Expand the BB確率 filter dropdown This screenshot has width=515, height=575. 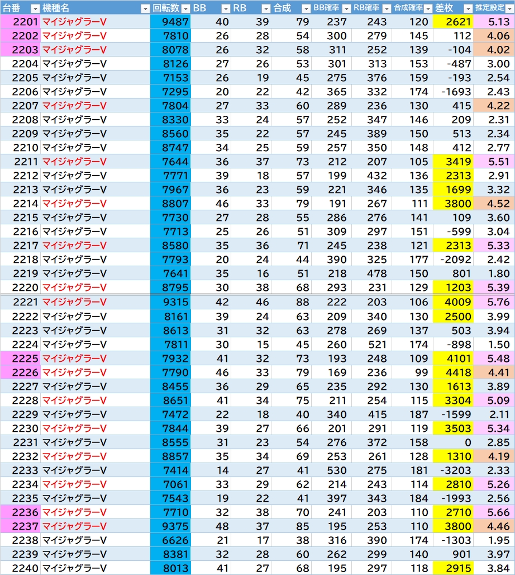pos(346,8)
